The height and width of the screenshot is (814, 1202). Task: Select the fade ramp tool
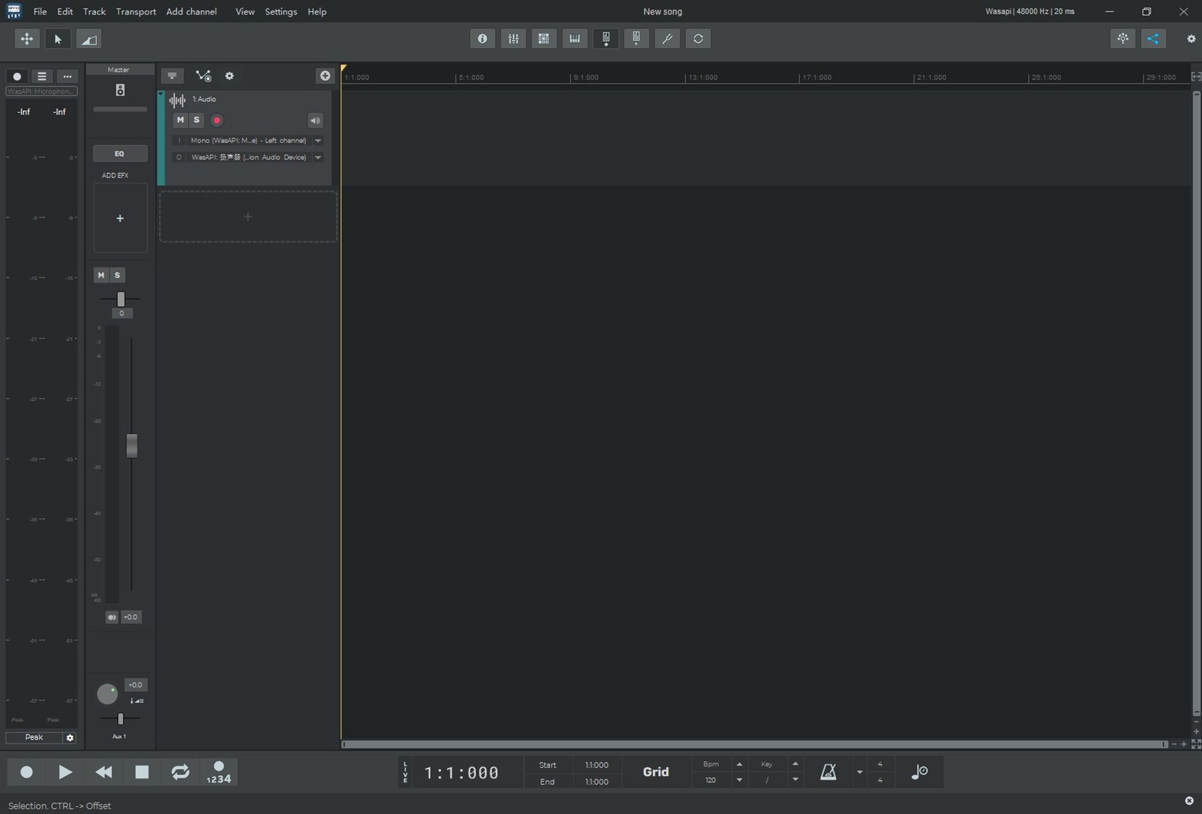[x=89, y=39]
